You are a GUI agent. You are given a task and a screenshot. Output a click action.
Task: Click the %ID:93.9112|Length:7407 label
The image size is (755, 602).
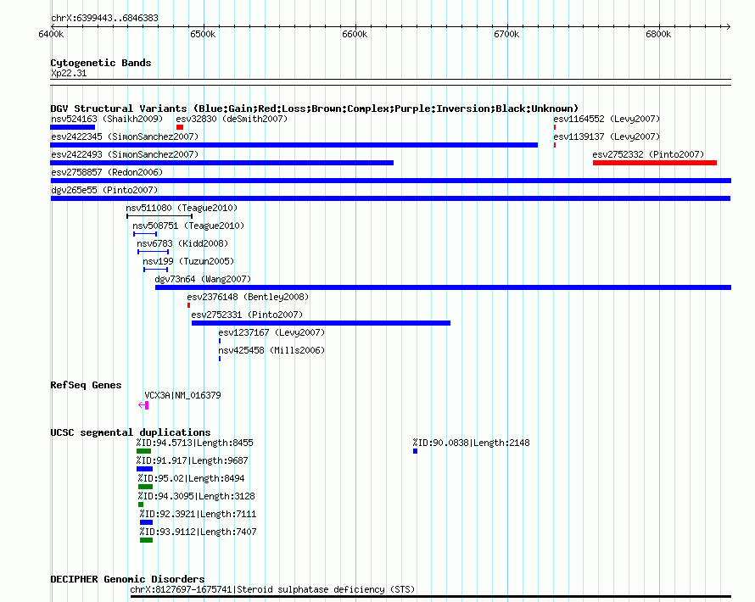tap(198, 532)
